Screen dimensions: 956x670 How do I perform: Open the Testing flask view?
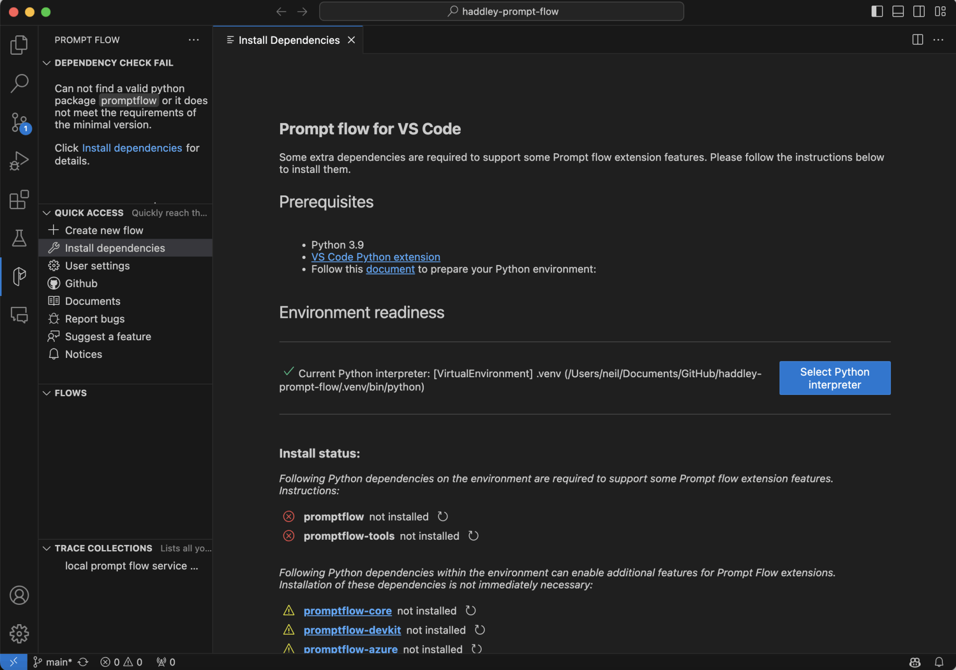point(19,238)
